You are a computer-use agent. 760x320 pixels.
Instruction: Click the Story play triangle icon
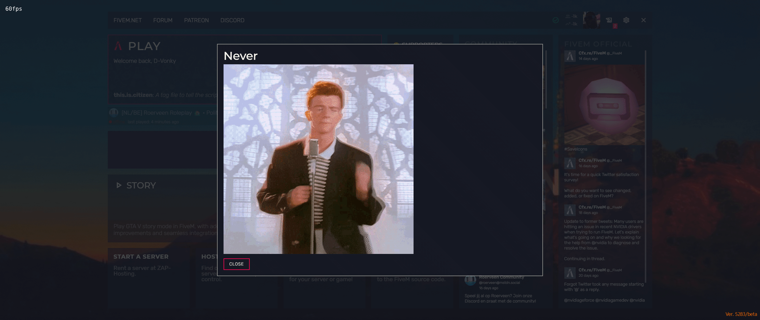[119, 185]
